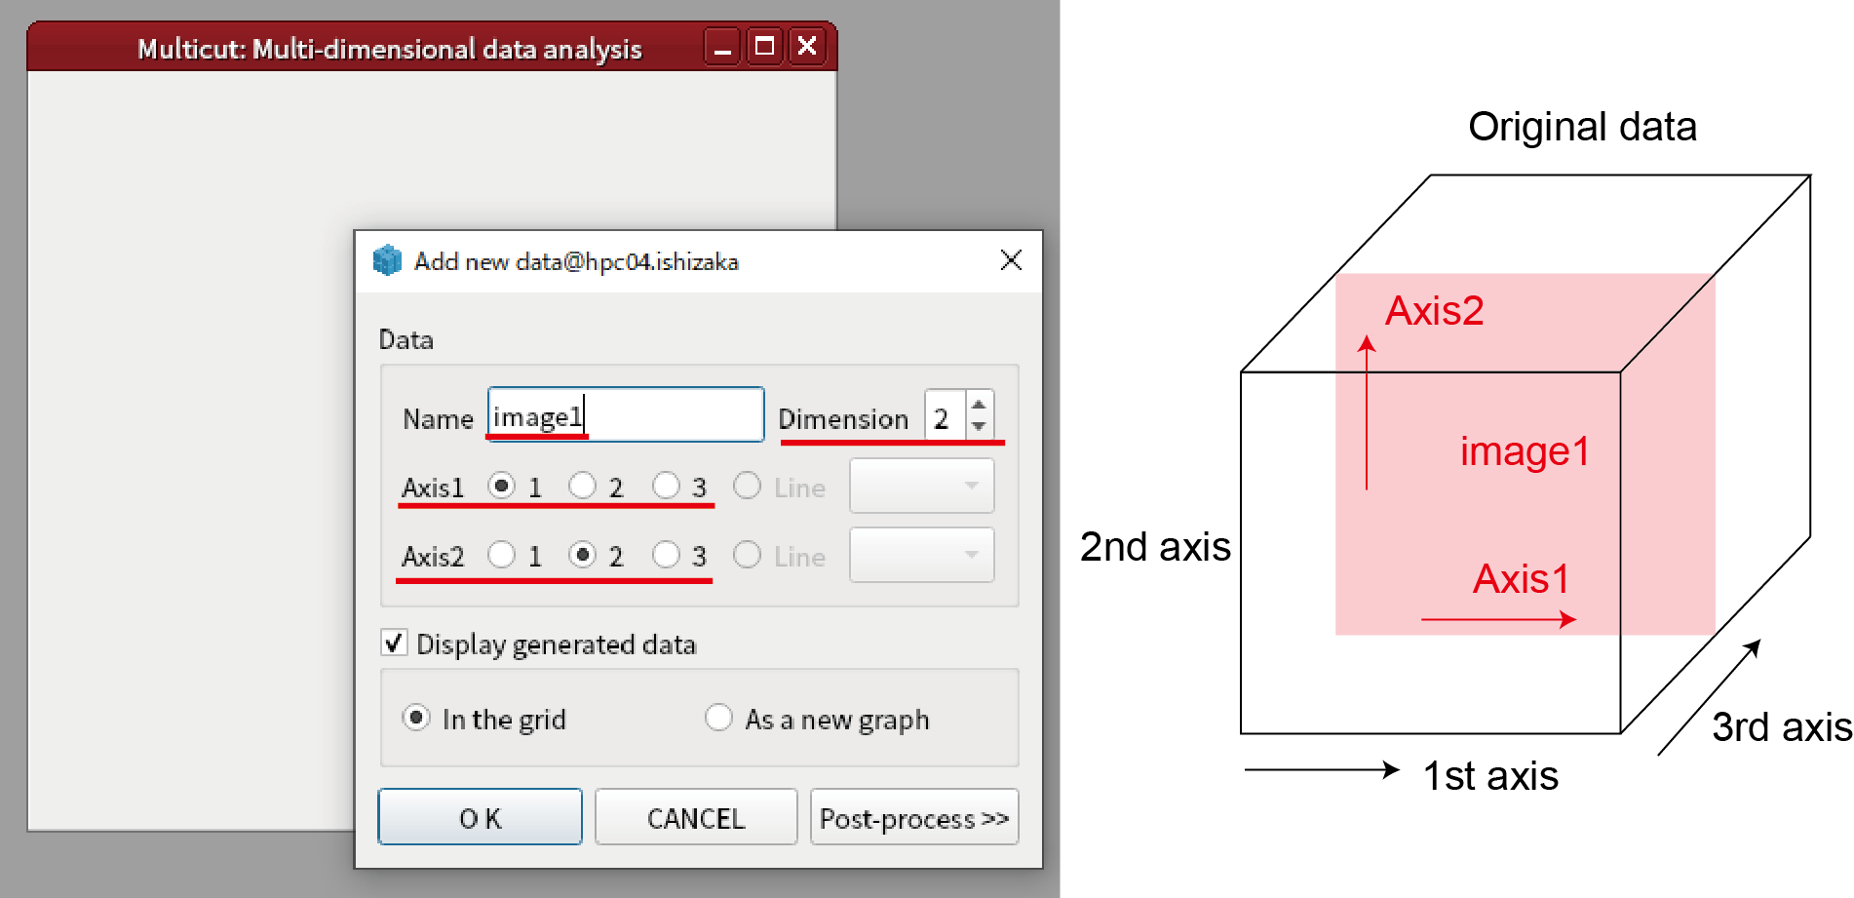Increase Dimension with the up spinner arrow
Image resolution: width=1854 pixels, height=898 pixels.
coord(979,404)
